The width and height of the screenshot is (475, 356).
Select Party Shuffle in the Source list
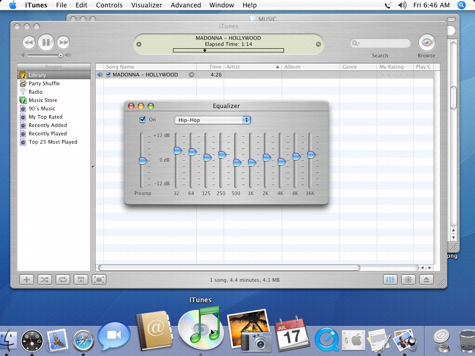(44, 83)
